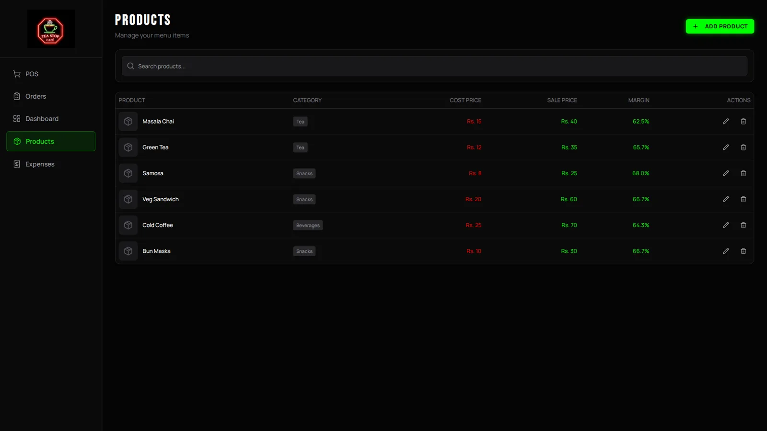Click the PRODUCT column header
Image resolution: width=767 pixels, height=431 pixels.
pos(132,100)
